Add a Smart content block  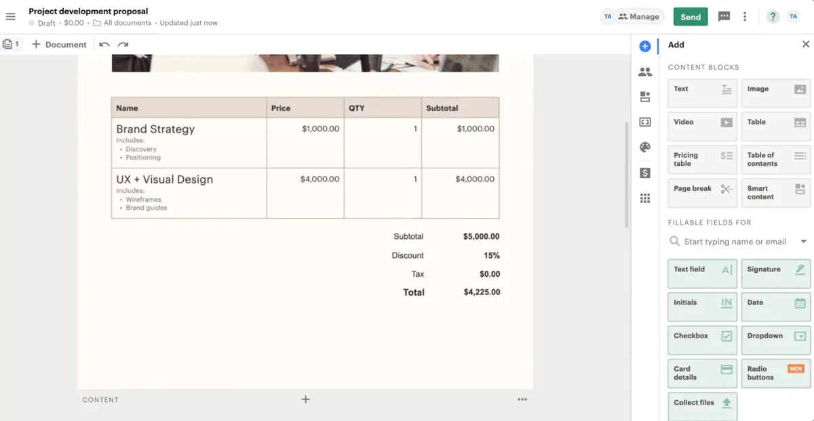(x=776, y=193)
